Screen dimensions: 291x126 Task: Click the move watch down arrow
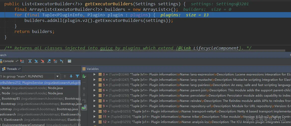84,95
